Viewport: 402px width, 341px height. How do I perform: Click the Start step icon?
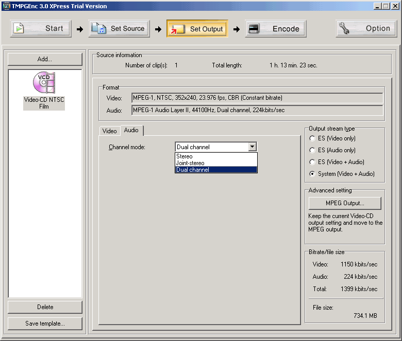point(20,29)
